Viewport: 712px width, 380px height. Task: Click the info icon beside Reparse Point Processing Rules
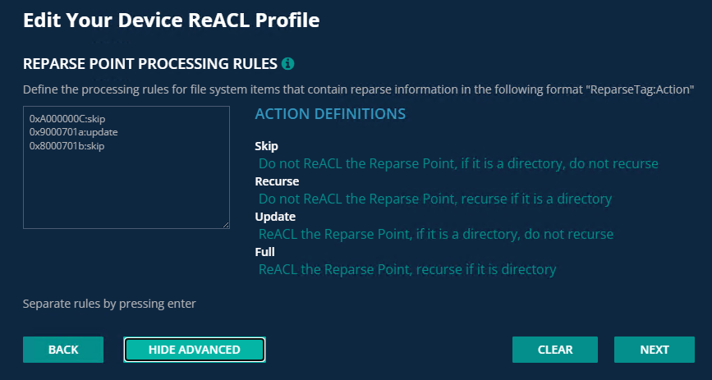pos(287,63)
